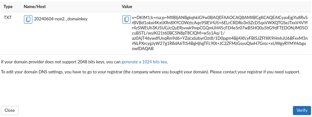Screen dimensions: 312x117
Task: Click the Value column header
Action: tap(127, 7)
